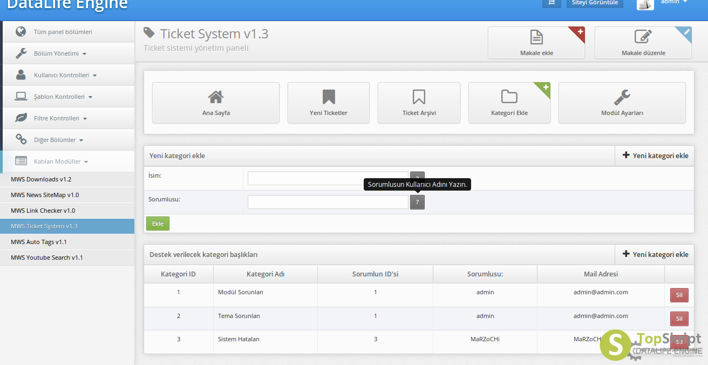Image resolution: width=708 pixels, height=365 pixels.
Task: Click the pencil-edit icon in Makale düzenle
Action: tap(643, 37)
